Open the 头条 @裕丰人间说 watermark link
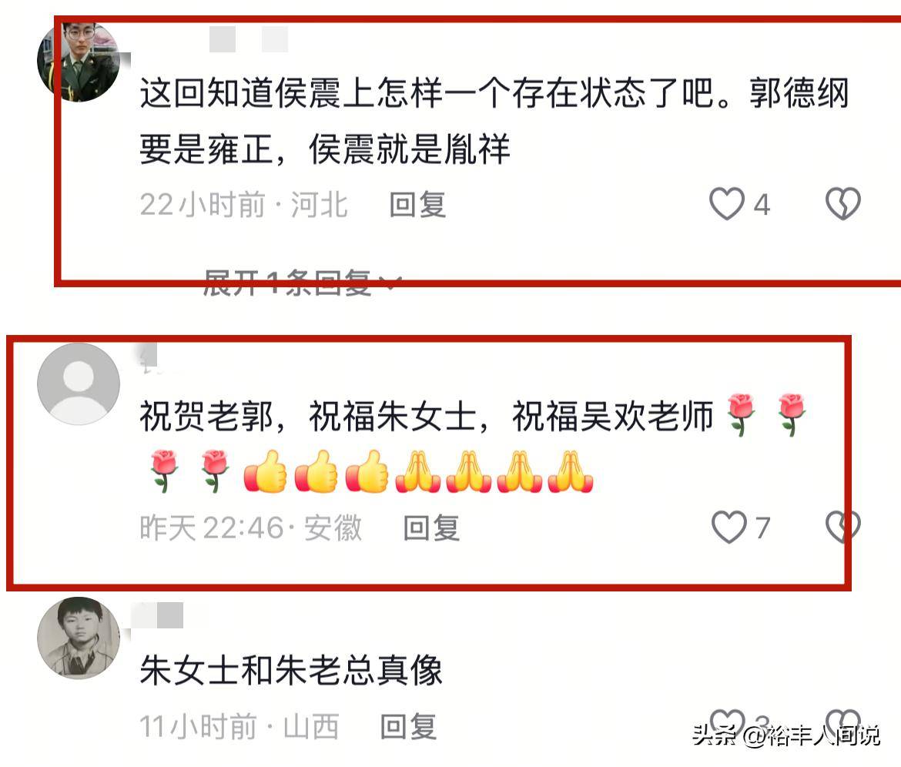 pyautogui.click(x=786, y=735)
